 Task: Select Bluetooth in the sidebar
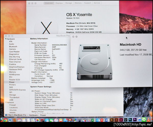click(x=13, y=47)
